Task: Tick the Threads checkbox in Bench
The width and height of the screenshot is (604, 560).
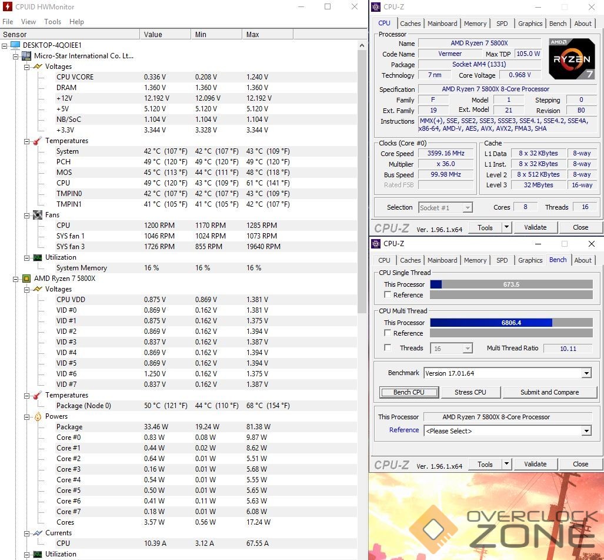Action: 388,348
